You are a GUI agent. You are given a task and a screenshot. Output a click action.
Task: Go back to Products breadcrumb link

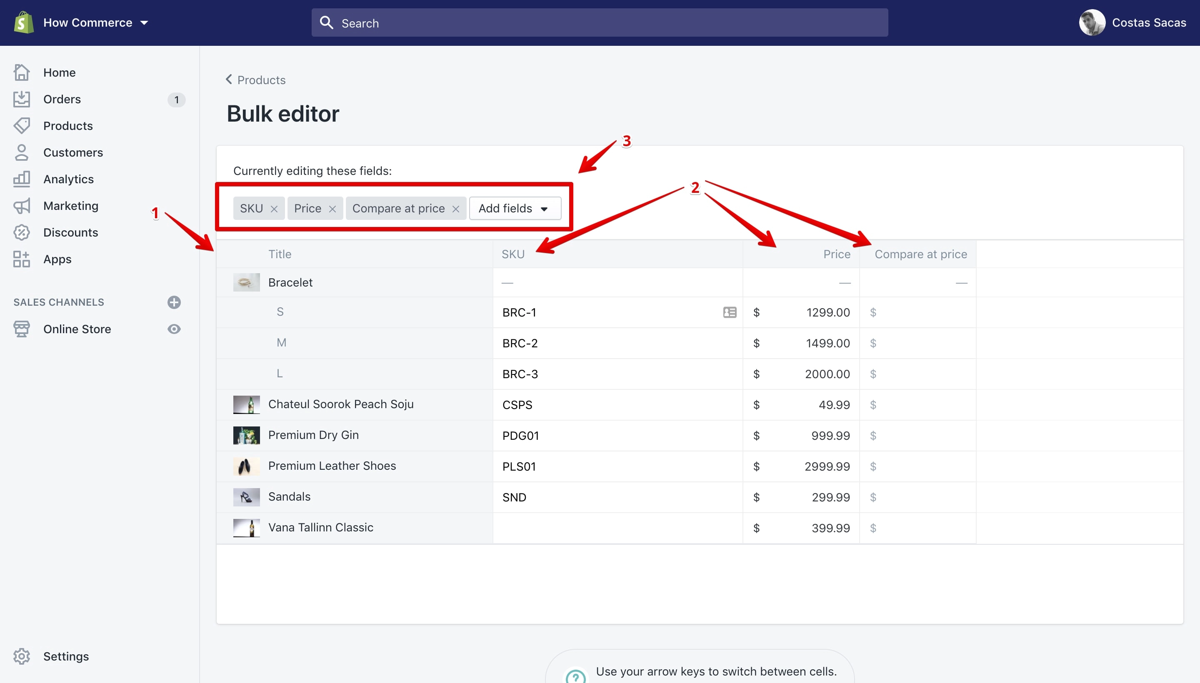click(261, 80)
